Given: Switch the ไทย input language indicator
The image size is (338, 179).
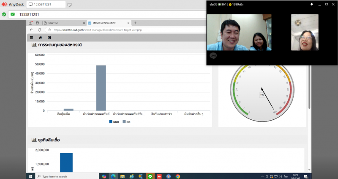Looking at the screenshot, I should [286, 176].
